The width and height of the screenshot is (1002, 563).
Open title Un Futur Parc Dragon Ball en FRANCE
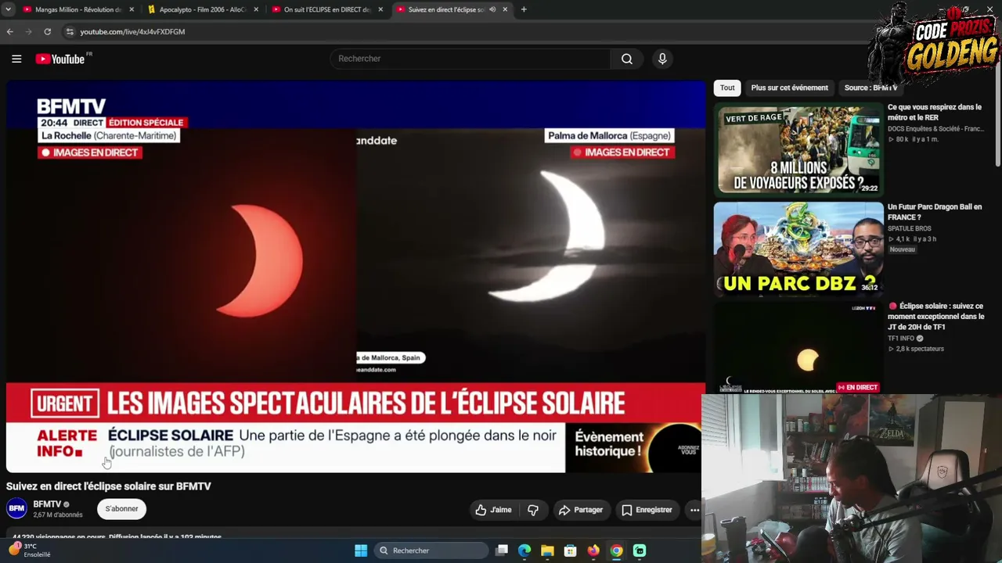(935, 212)
